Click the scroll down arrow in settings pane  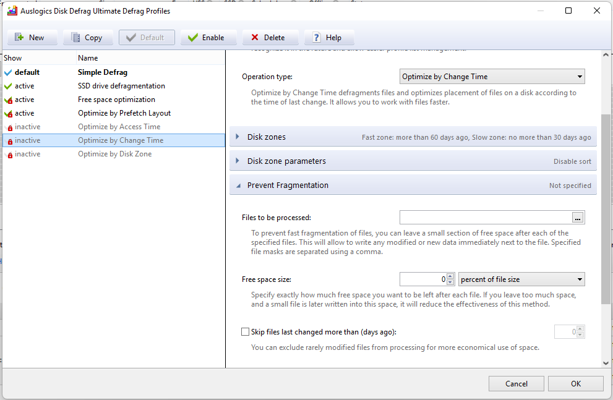coord(606,363)
